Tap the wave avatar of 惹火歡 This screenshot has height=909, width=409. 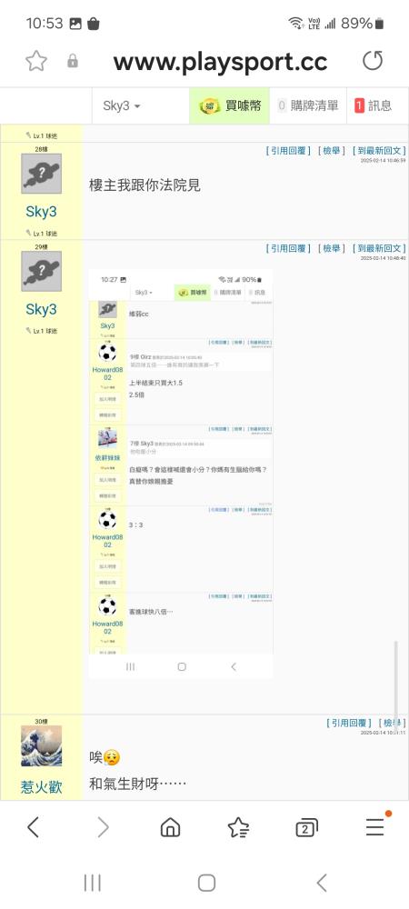[x=41, y=746]
